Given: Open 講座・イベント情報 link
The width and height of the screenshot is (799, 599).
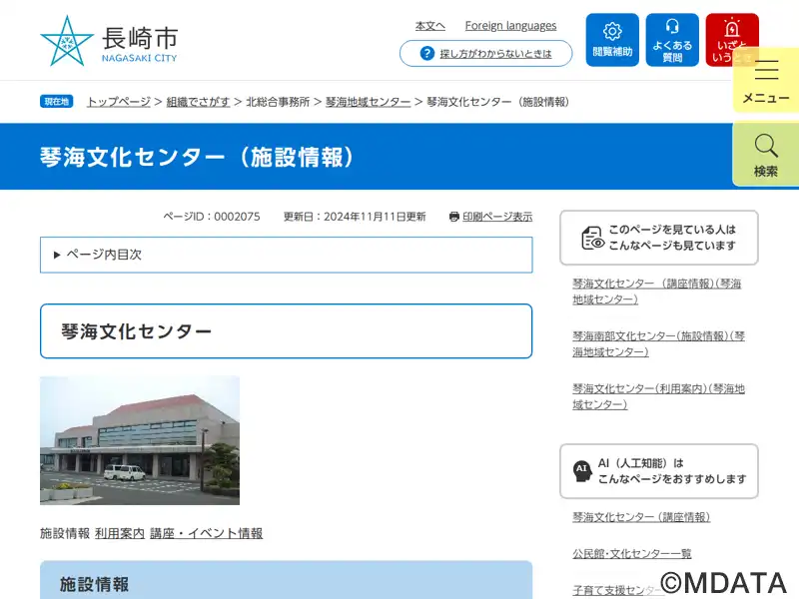Looking at the screenshot, I should 207,533.
